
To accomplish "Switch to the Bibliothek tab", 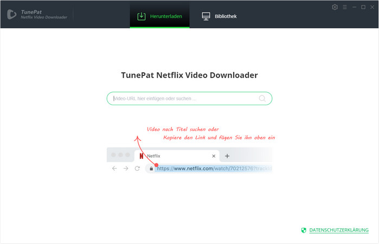I will tap(219, 16).
